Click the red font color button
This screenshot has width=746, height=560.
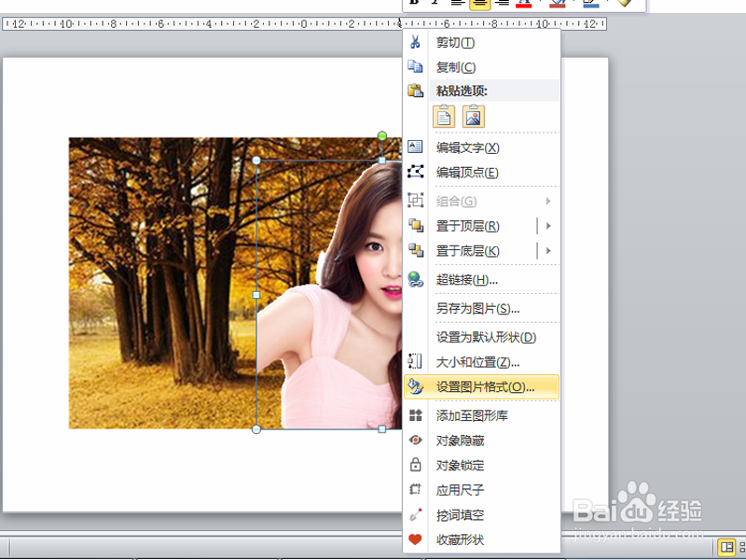(524, 3)
